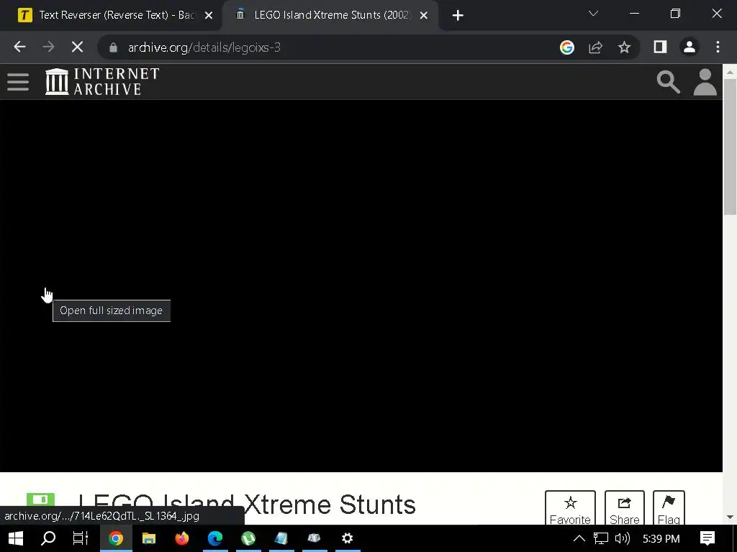Image resolution: width=737 pixels, height=552 pixels.
Task: Favorite this archive item
Action: click(570, 508)
